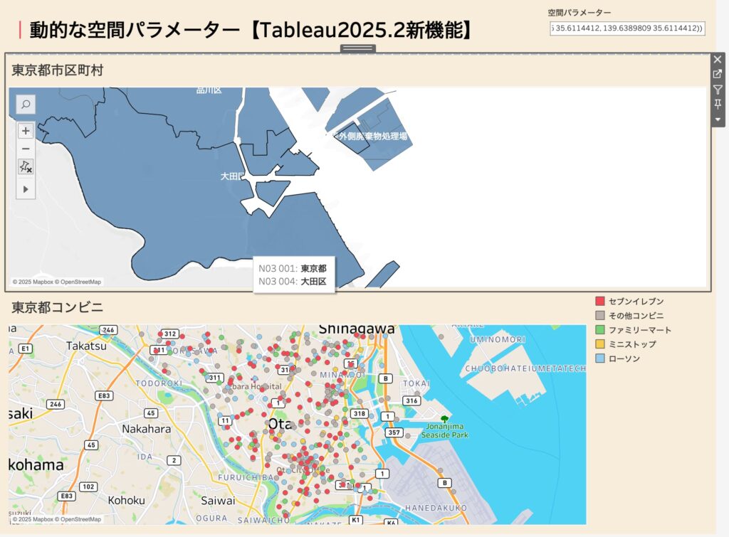Click the reset map pin icon
This screenshot has width=729, height=537.
pos(26,166)
